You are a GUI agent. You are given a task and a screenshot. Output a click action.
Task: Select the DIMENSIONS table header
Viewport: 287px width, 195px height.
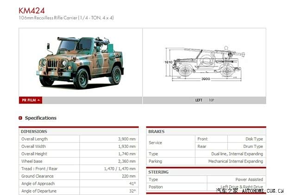34,131
